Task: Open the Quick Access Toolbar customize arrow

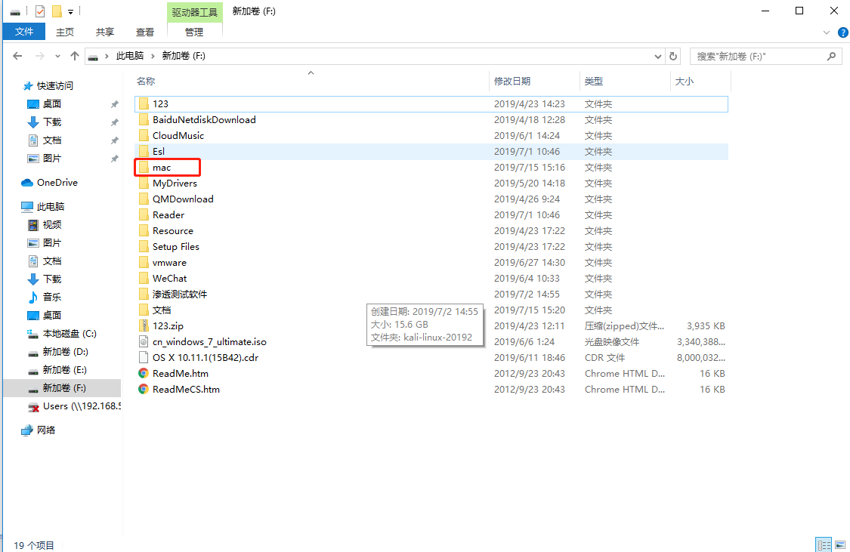Action: (x=70, y=12)
